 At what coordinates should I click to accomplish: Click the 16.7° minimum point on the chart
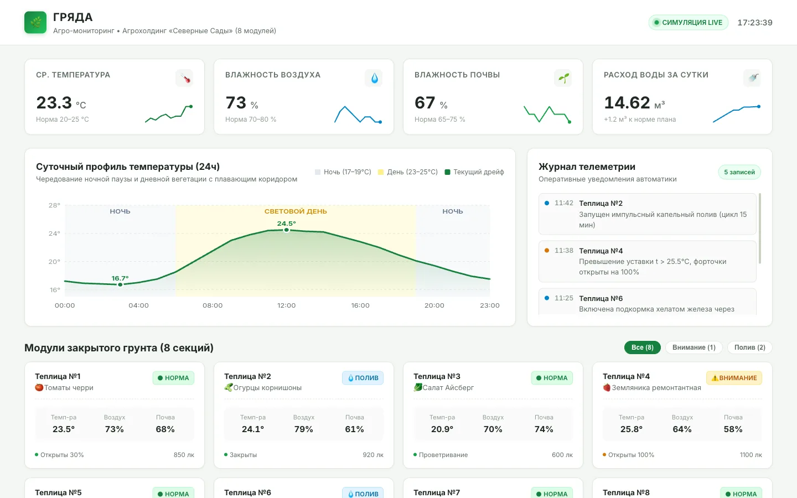click(120, 284)
